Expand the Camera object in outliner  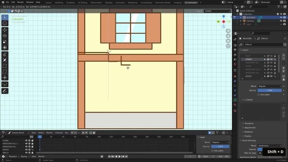coord(241,21)
